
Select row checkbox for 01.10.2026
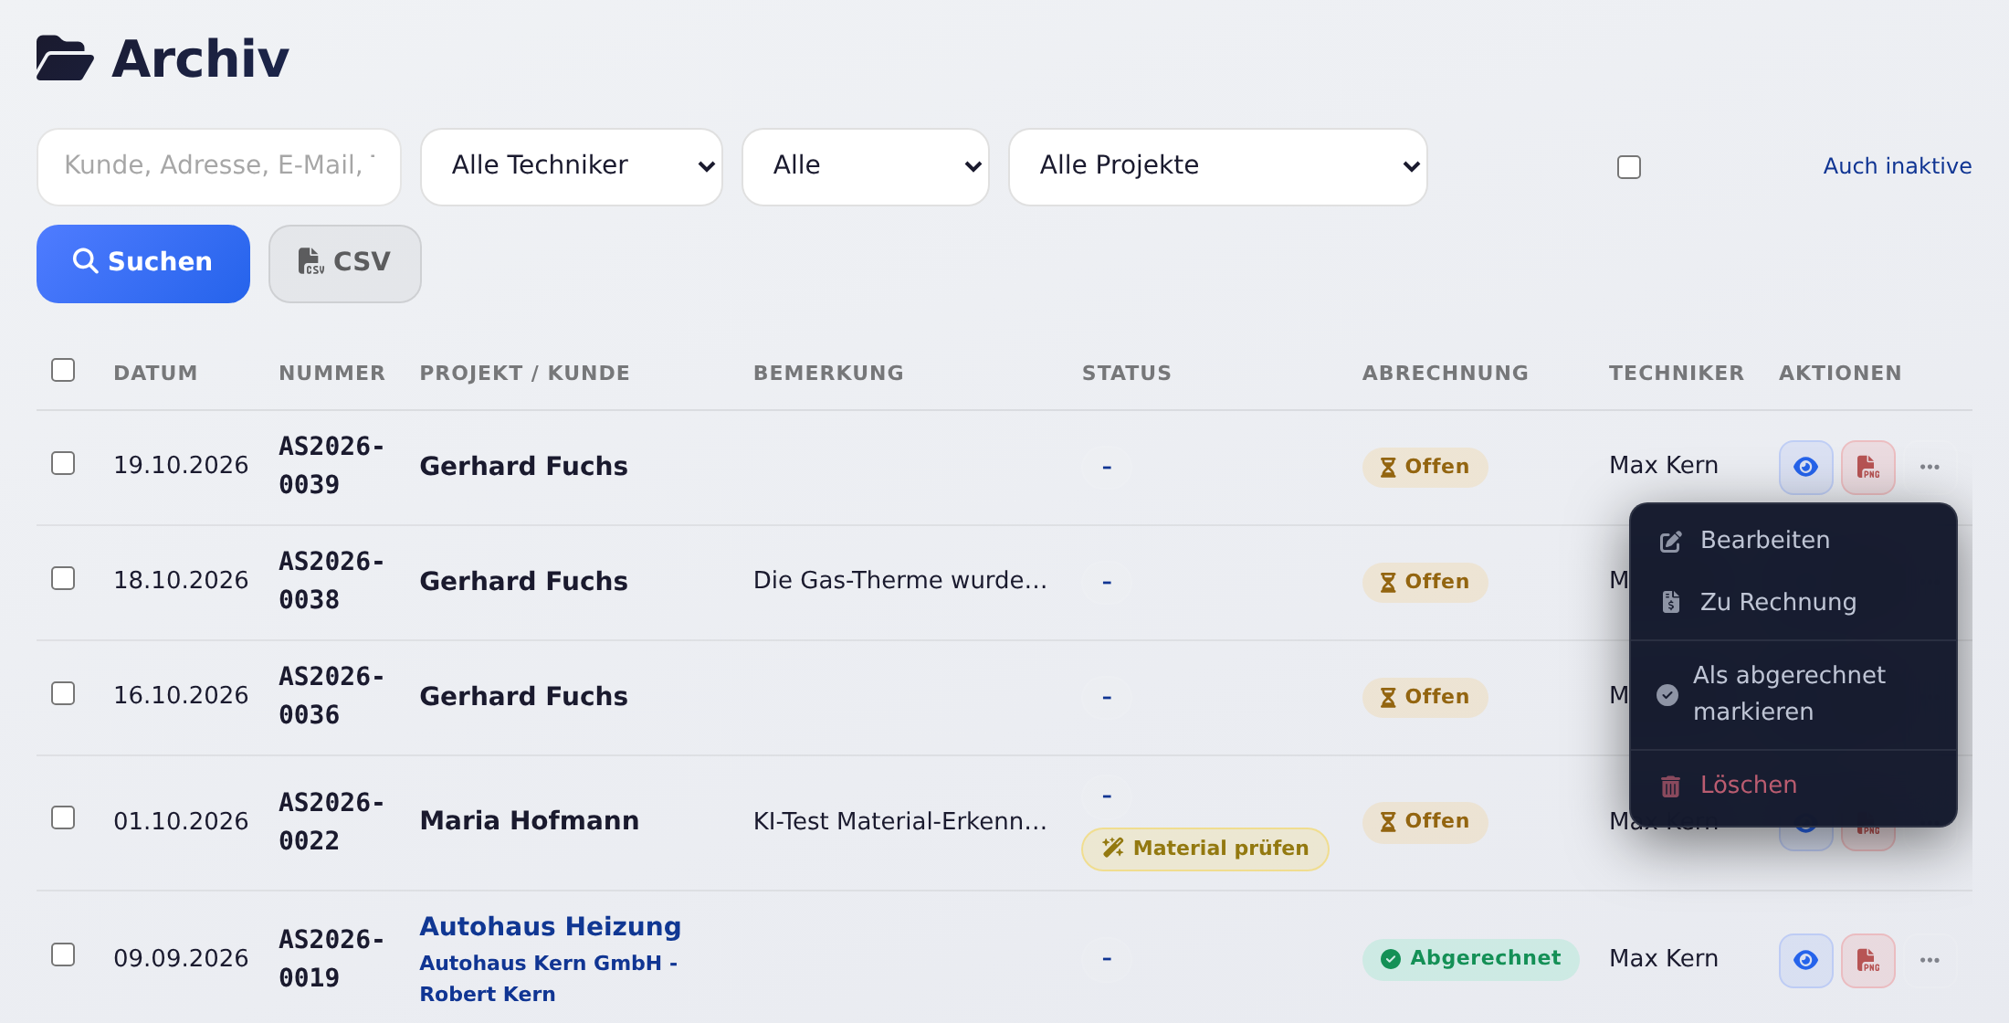[63, 817]
